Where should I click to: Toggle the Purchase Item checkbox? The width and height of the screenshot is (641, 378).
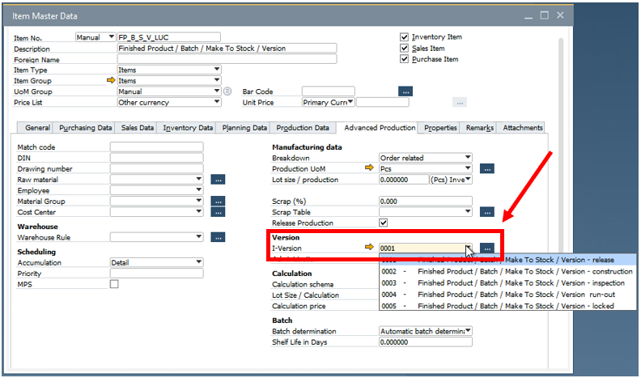click(x=405, y=59)
